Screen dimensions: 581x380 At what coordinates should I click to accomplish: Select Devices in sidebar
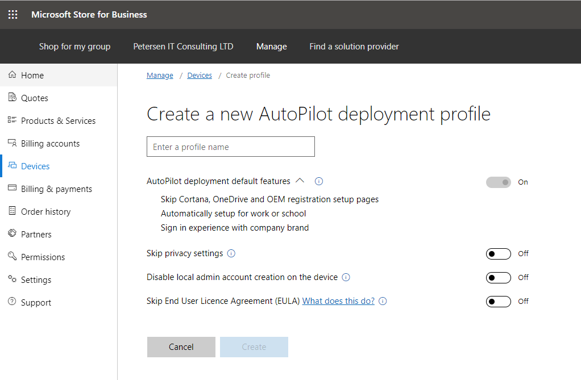coord(59,166)
